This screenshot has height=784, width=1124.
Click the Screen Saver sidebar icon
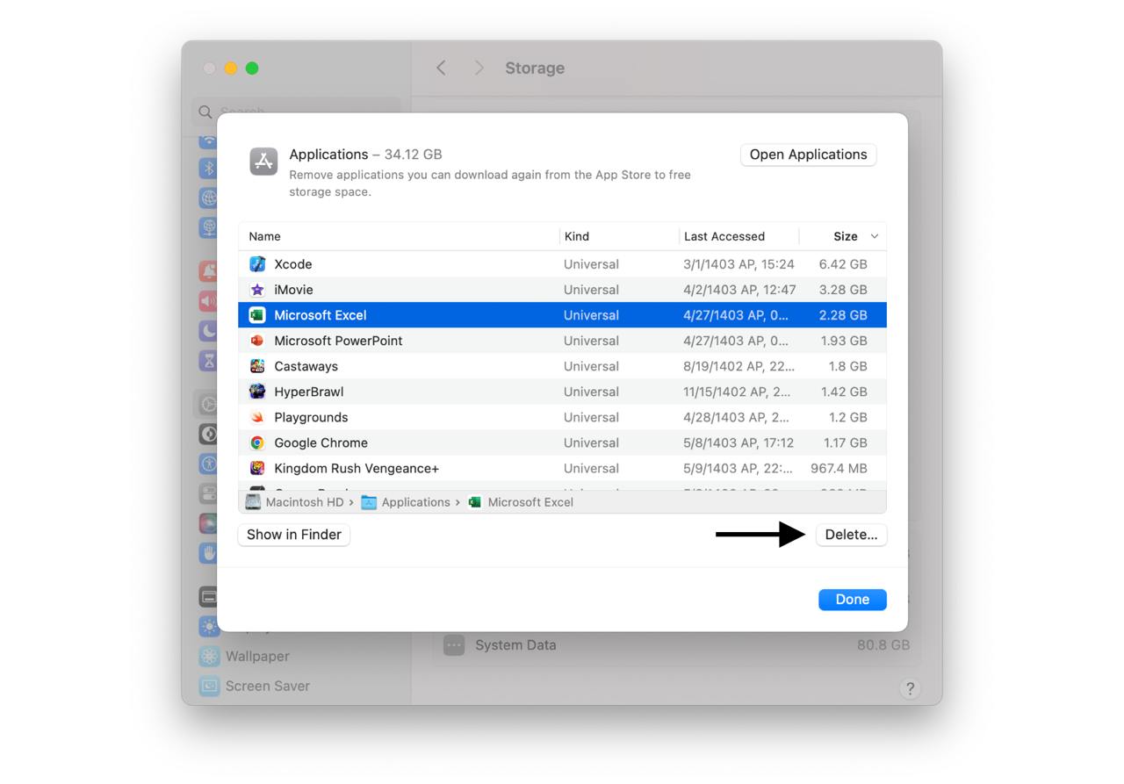pyautogui.click(x=209, y=686)
